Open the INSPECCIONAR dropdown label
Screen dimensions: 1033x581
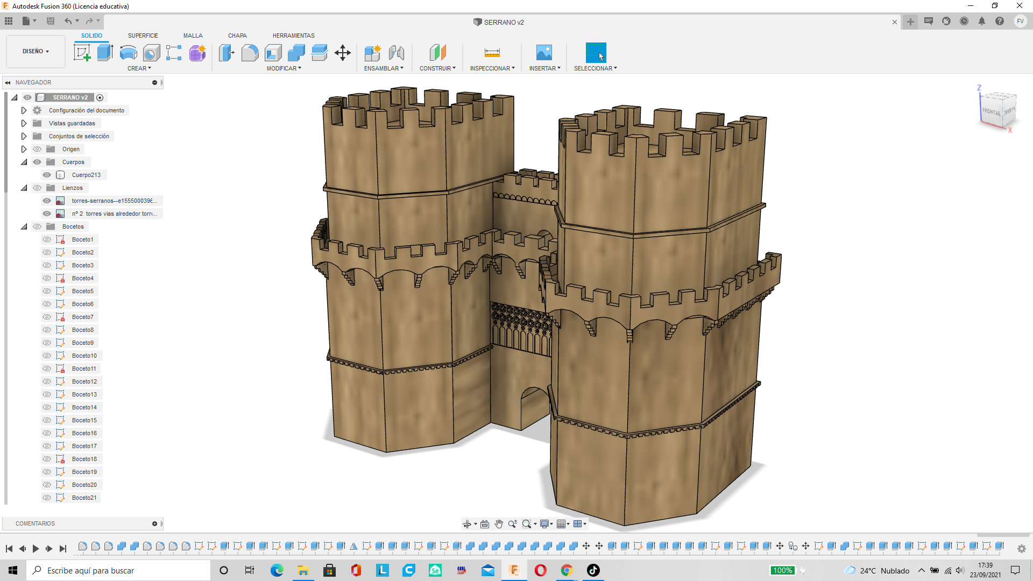pyautogui.click(x=492, y=68)
